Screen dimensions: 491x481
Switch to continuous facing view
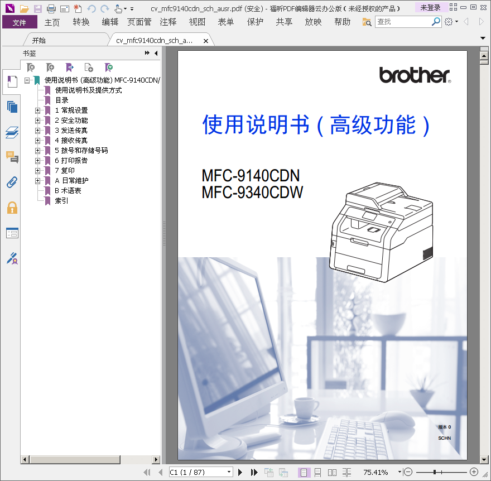[x=346, y=472]
